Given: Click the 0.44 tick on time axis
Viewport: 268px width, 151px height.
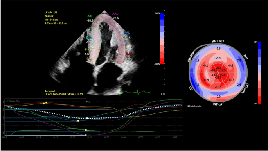Looking at the screenshot, I should tap(124, 137).
